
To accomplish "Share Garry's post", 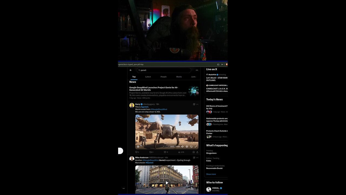I will 197,152.
